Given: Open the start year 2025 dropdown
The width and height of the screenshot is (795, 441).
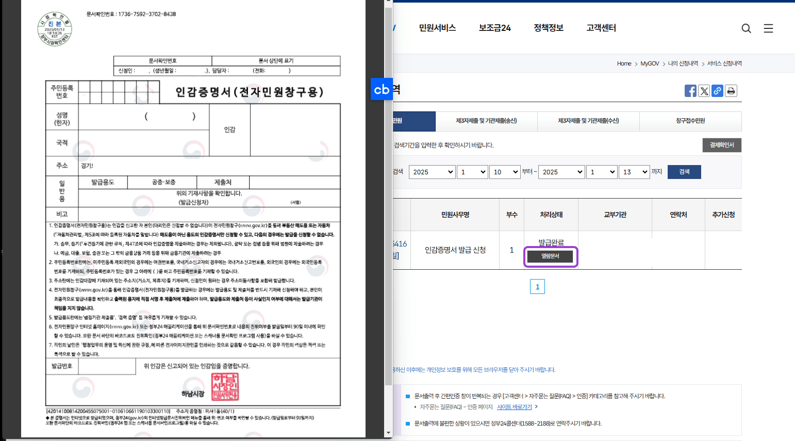Looking at the screenshot, I should (432, 172).
